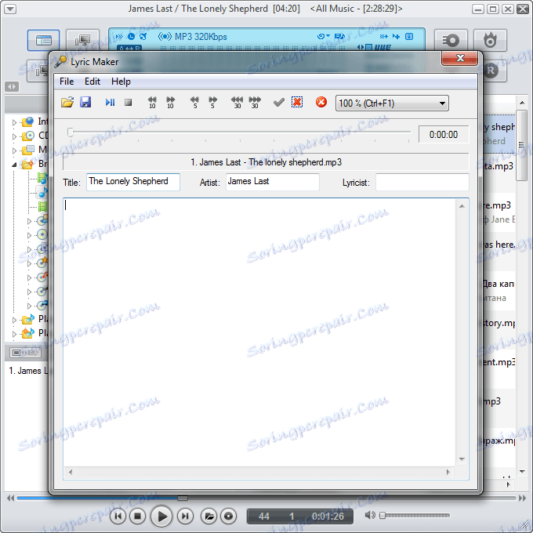The width and height of the screenshot is (533, 533).
Task: Stop playback in Lyric Maker toolbar
Action: (128, 103)
